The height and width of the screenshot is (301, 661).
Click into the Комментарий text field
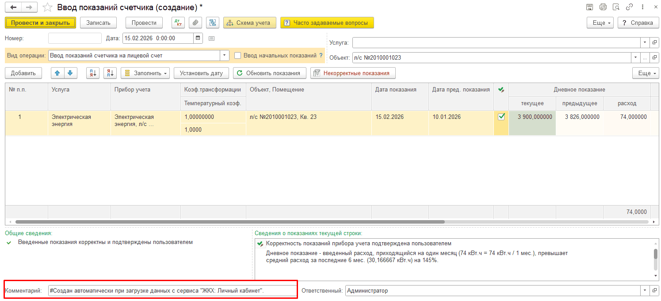(172, 290)
